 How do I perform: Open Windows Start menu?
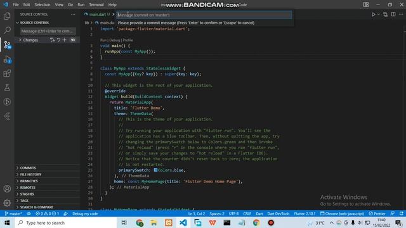tap(7, 222)
